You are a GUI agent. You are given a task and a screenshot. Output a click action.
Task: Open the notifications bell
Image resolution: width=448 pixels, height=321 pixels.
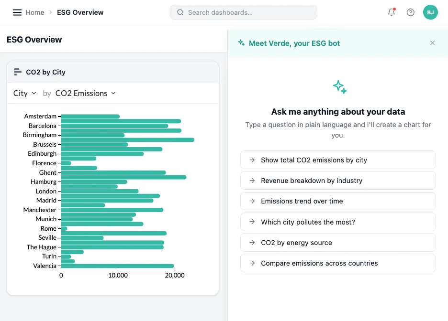point(392,12)
